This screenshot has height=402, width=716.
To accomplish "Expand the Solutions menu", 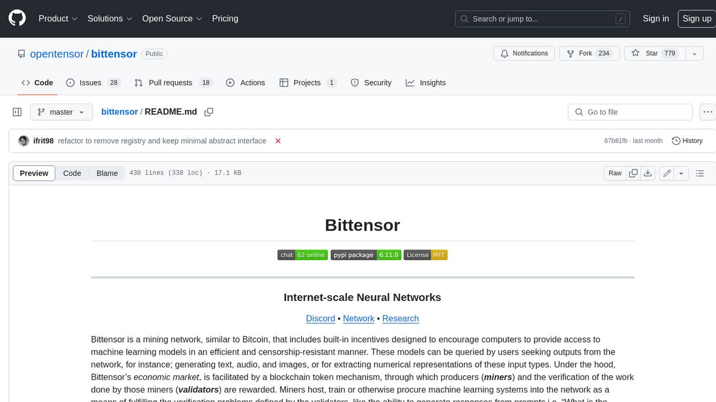I will 110,18.
